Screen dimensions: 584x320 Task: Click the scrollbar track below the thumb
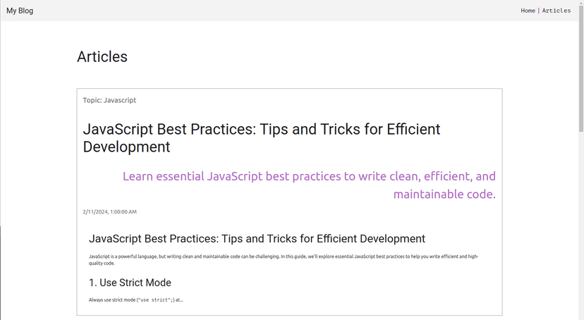[x=580, y=226]
